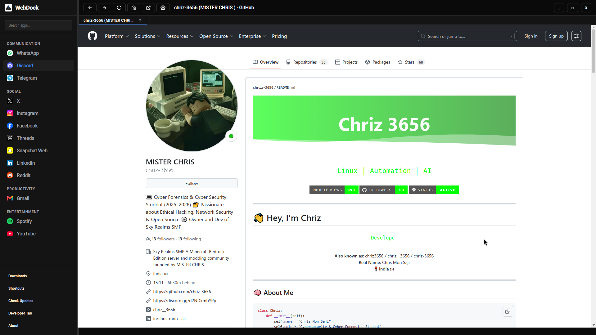This screenshot has height=335, width=596.
Task: Expand the Resources menu
Action: [x=180, y=36]
